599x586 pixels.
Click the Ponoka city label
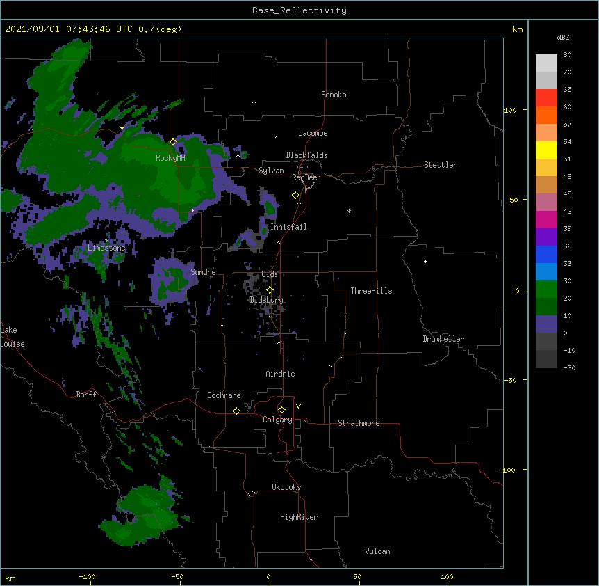pos(334,95)
